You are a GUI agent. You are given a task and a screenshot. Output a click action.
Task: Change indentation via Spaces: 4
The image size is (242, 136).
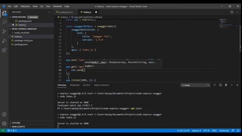click(196, 130)
